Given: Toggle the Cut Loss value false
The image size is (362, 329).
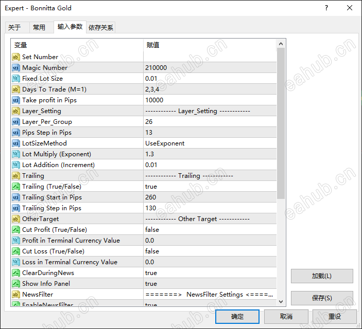Looking at the screenshot, I should pyautogui.click(x=210, y=251).
